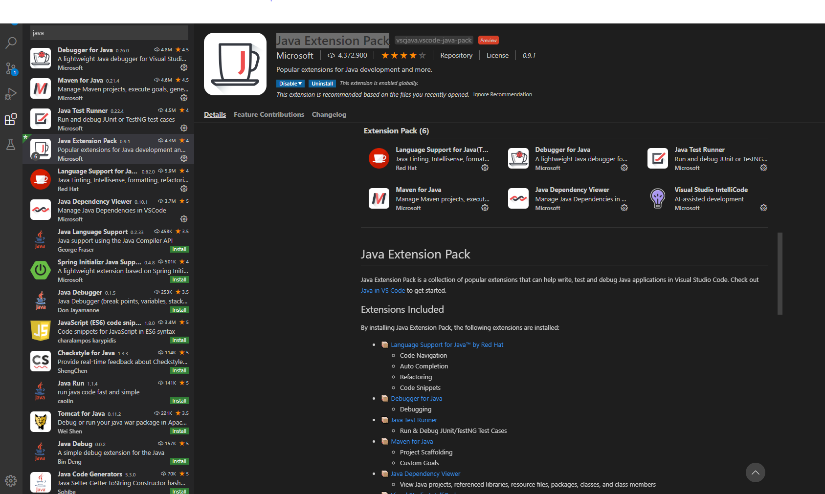Click gear icon on Visual Studio IntelliCode pack card
This screenshot has height=494, width=825.
click(x=763, y=208)
